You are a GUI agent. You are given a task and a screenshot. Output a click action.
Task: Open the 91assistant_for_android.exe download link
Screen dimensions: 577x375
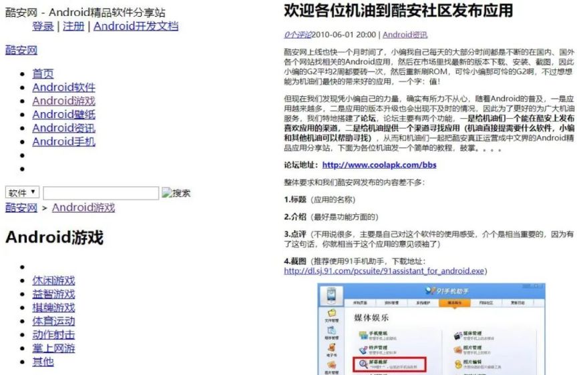click(x=384, y=271)
